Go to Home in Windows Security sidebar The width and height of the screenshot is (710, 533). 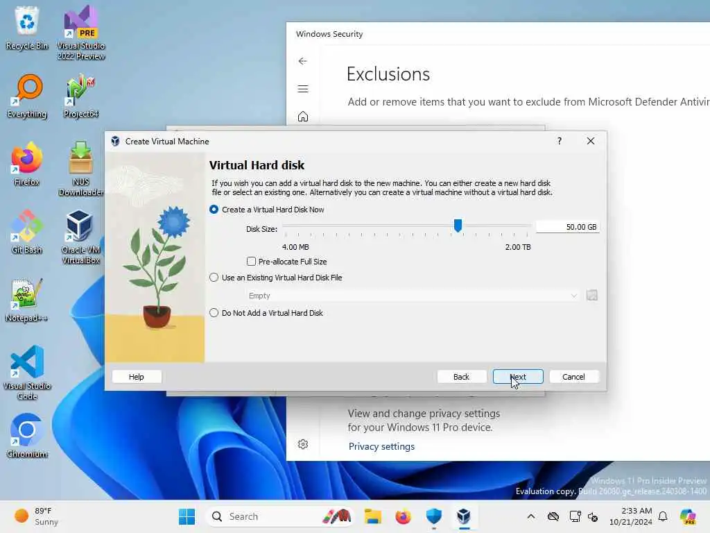tap(303, 117)
